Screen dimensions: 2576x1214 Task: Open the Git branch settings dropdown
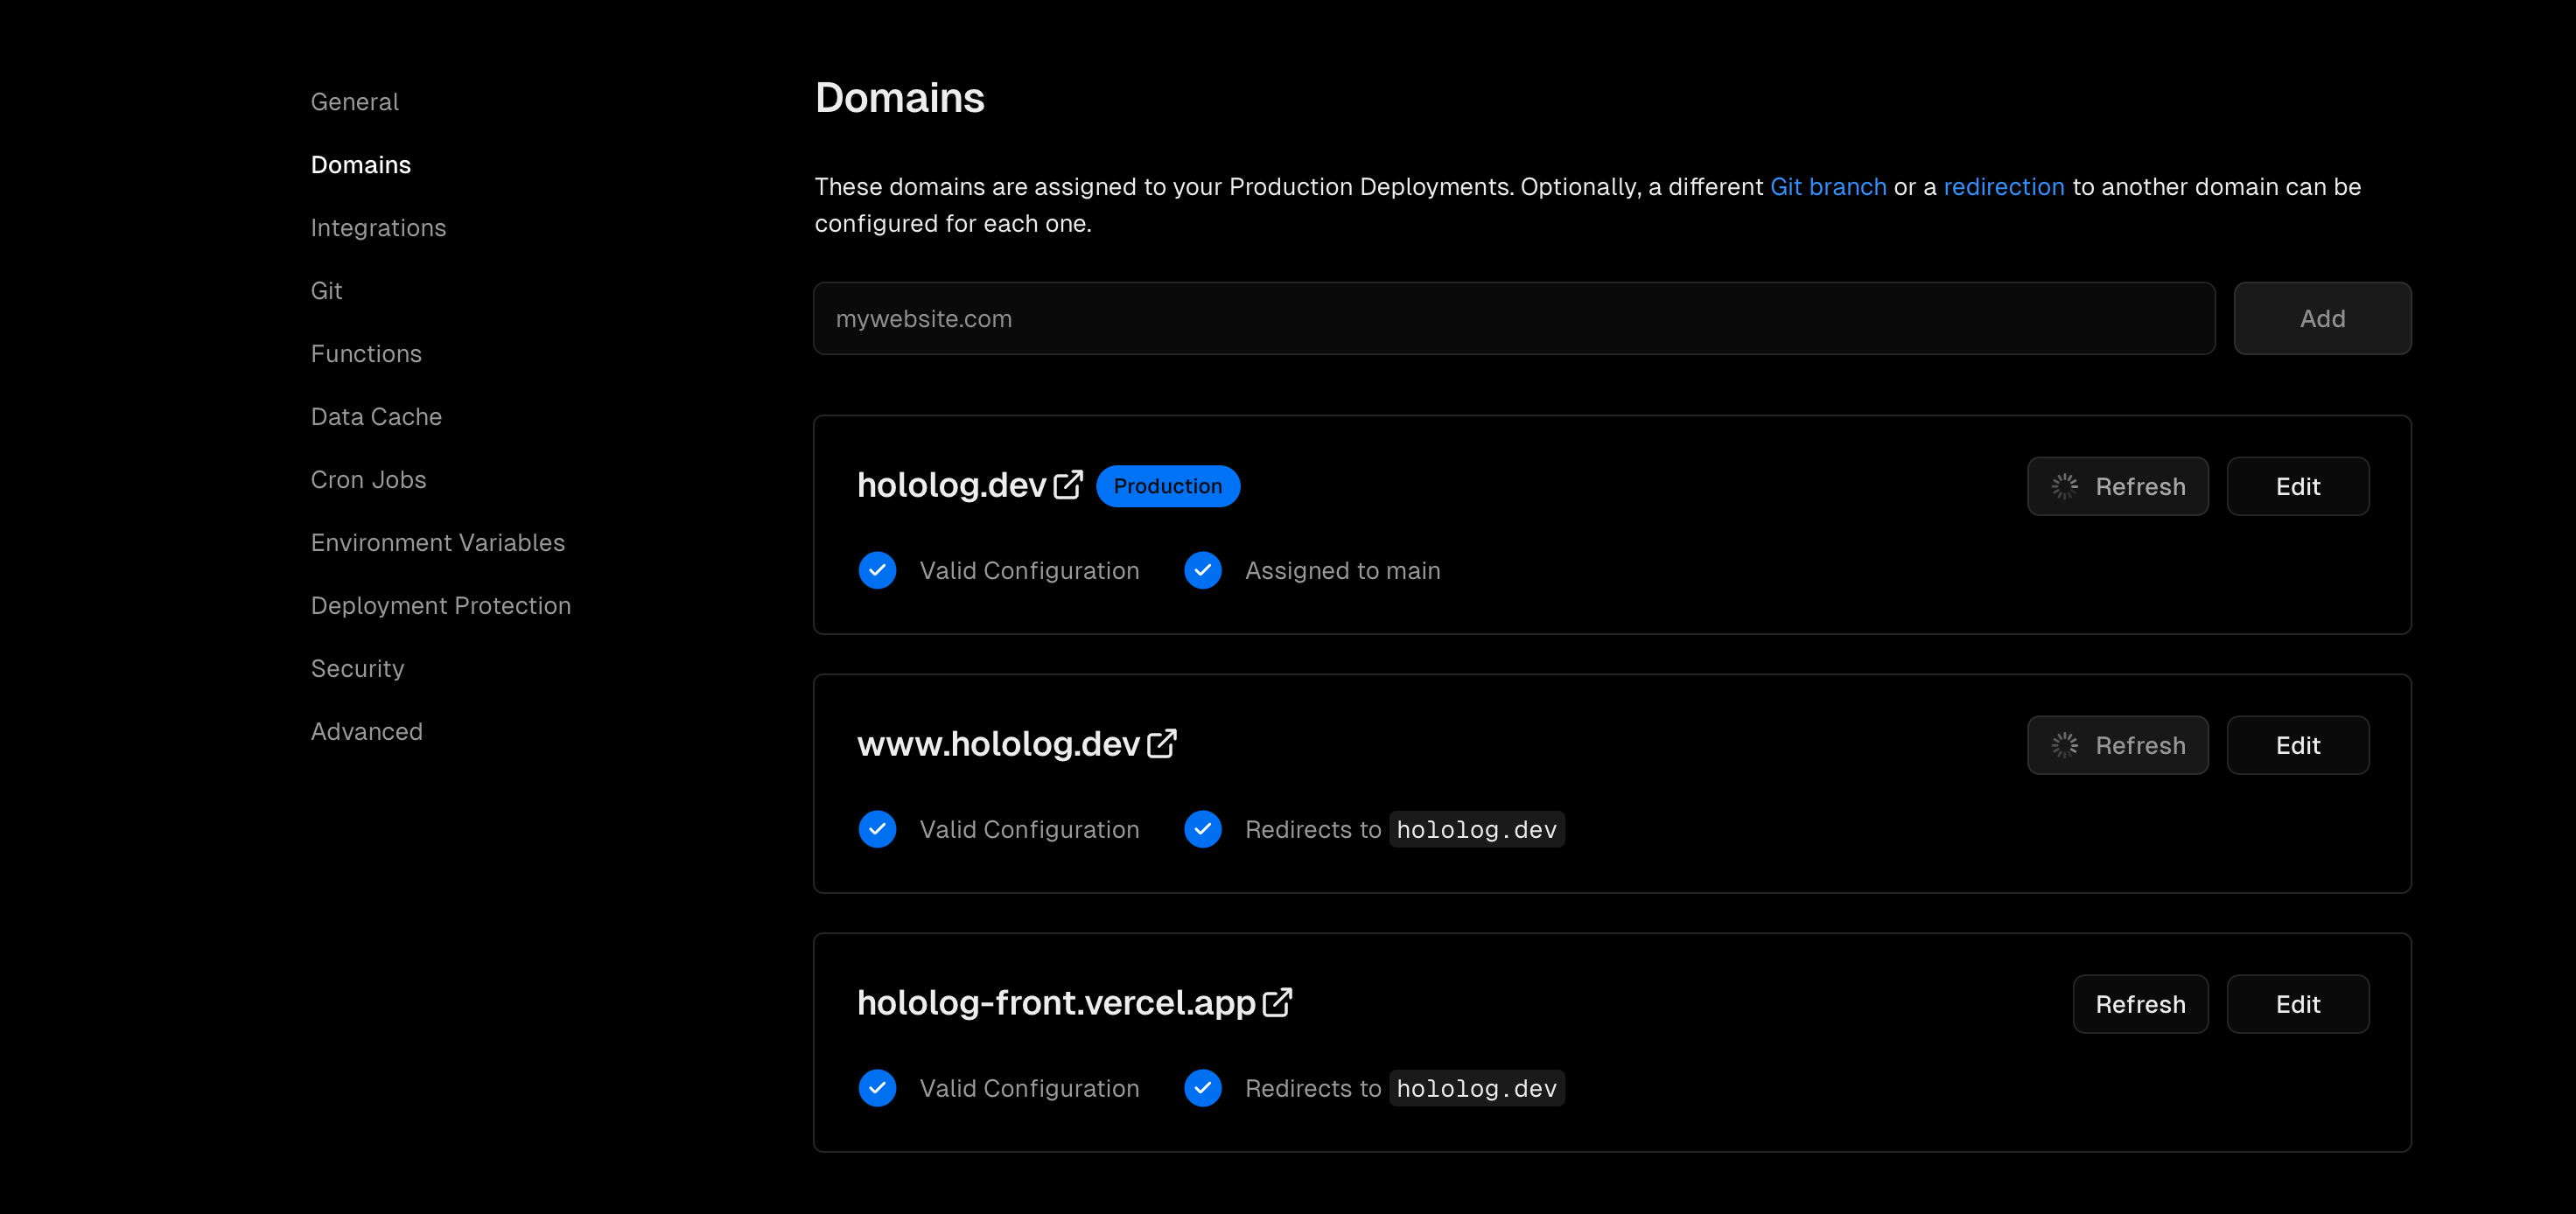(1829, 185)
